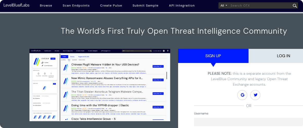Image resolution: width=303 pixels, height=128 pixels.
Task: Focus the Search OTX field
Action: click(259, 5)
